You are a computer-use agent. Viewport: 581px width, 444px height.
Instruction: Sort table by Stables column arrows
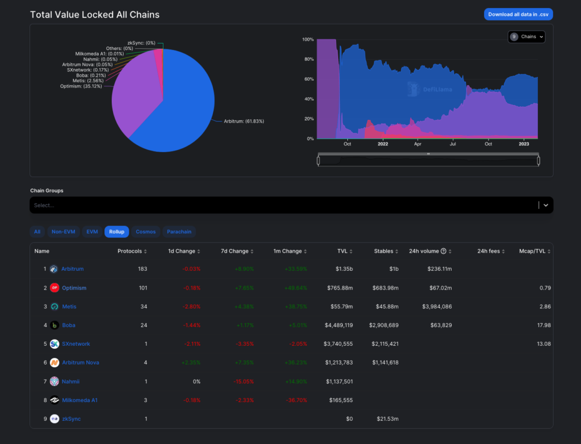397,252
